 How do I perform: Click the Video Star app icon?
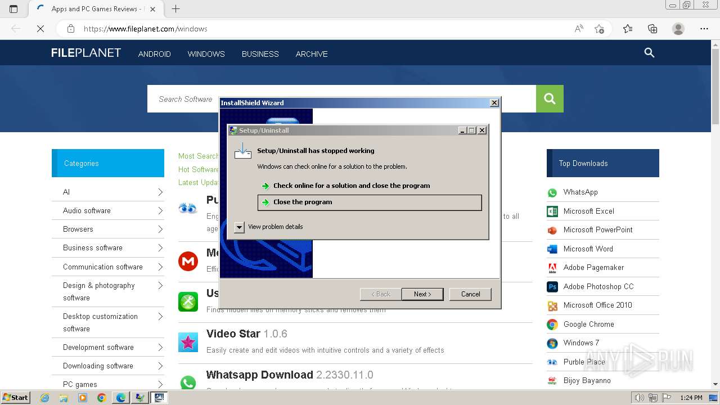[x=188, y=342]
